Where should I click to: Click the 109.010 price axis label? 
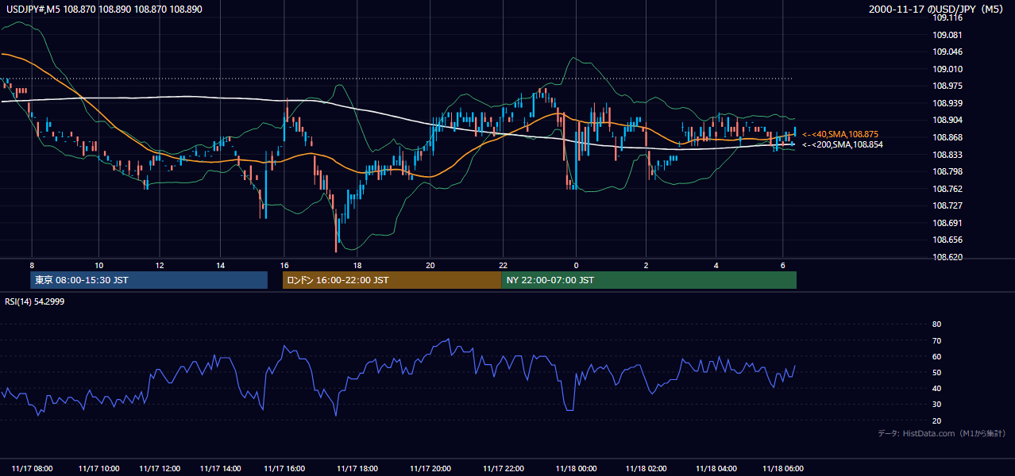point(947,69)
